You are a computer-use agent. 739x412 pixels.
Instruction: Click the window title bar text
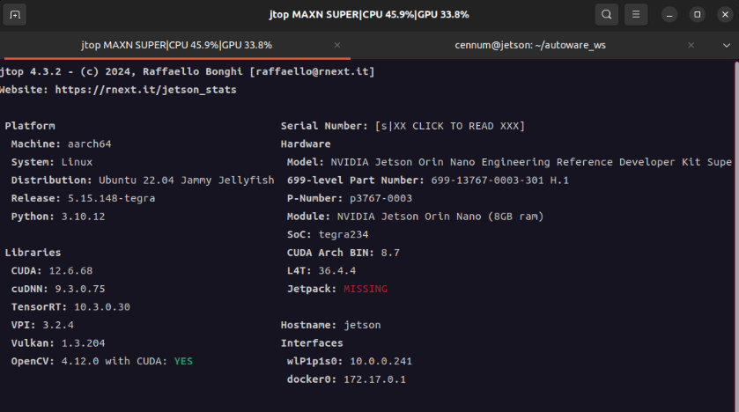click(368, 14)
